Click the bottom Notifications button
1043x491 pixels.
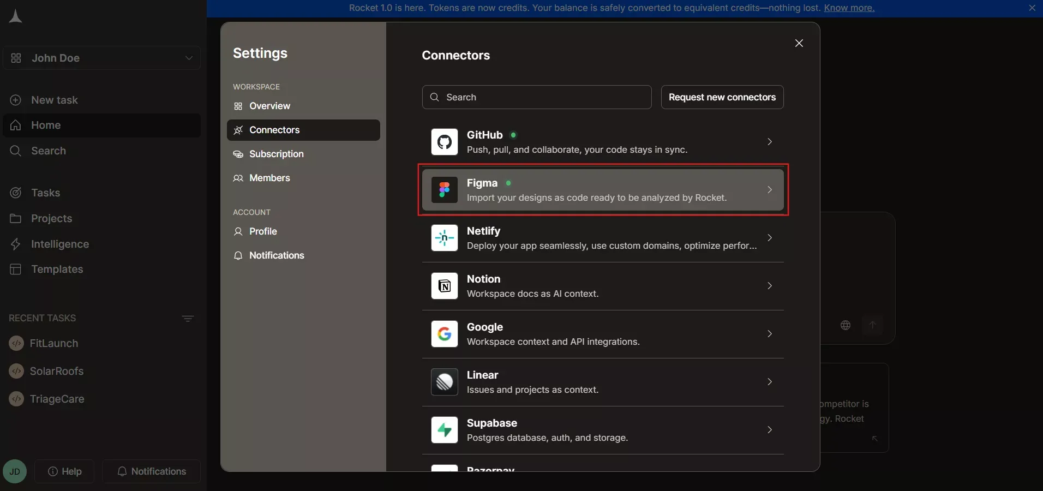152,471
